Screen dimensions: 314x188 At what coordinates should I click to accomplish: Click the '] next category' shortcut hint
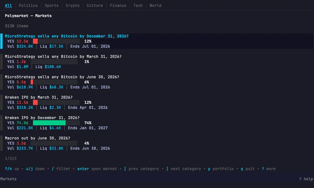coord(183,169)
